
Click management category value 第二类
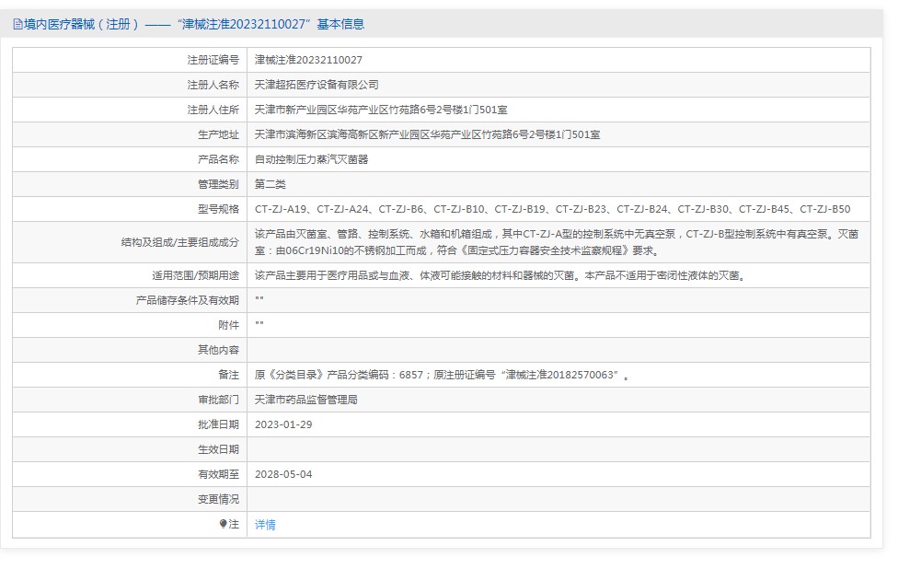click(x=271, y=184)
